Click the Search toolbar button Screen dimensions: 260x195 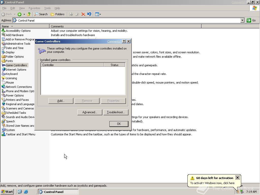click(x=41, y=14)
